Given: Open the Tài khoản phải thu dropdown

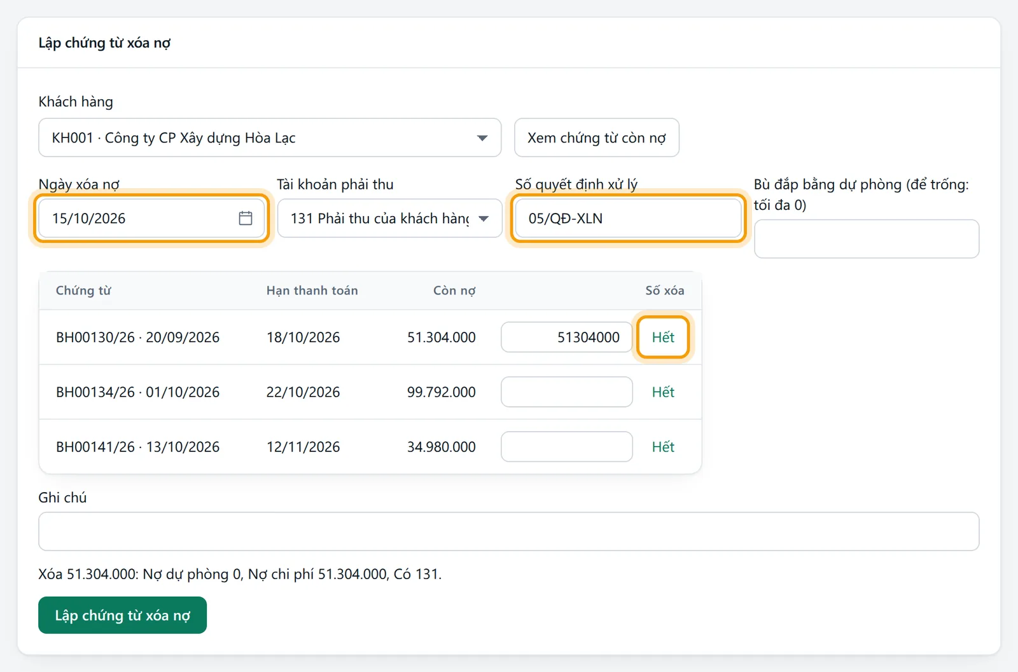Looking at the screenshot, I should pyautogui.click(x=389, y=218).
